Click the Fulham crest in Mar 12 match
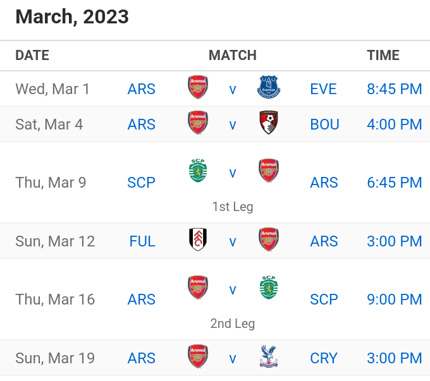This screenshot has width=430, height=381. (x=198, y=239)
